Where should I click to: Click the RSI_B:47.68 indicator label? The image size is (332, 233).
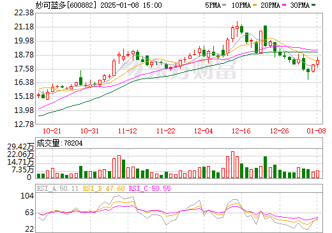(103, 188)
